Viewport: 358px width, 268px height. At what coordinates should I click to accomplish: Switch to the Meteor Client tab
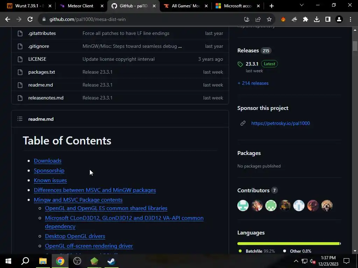click(80, 6)
